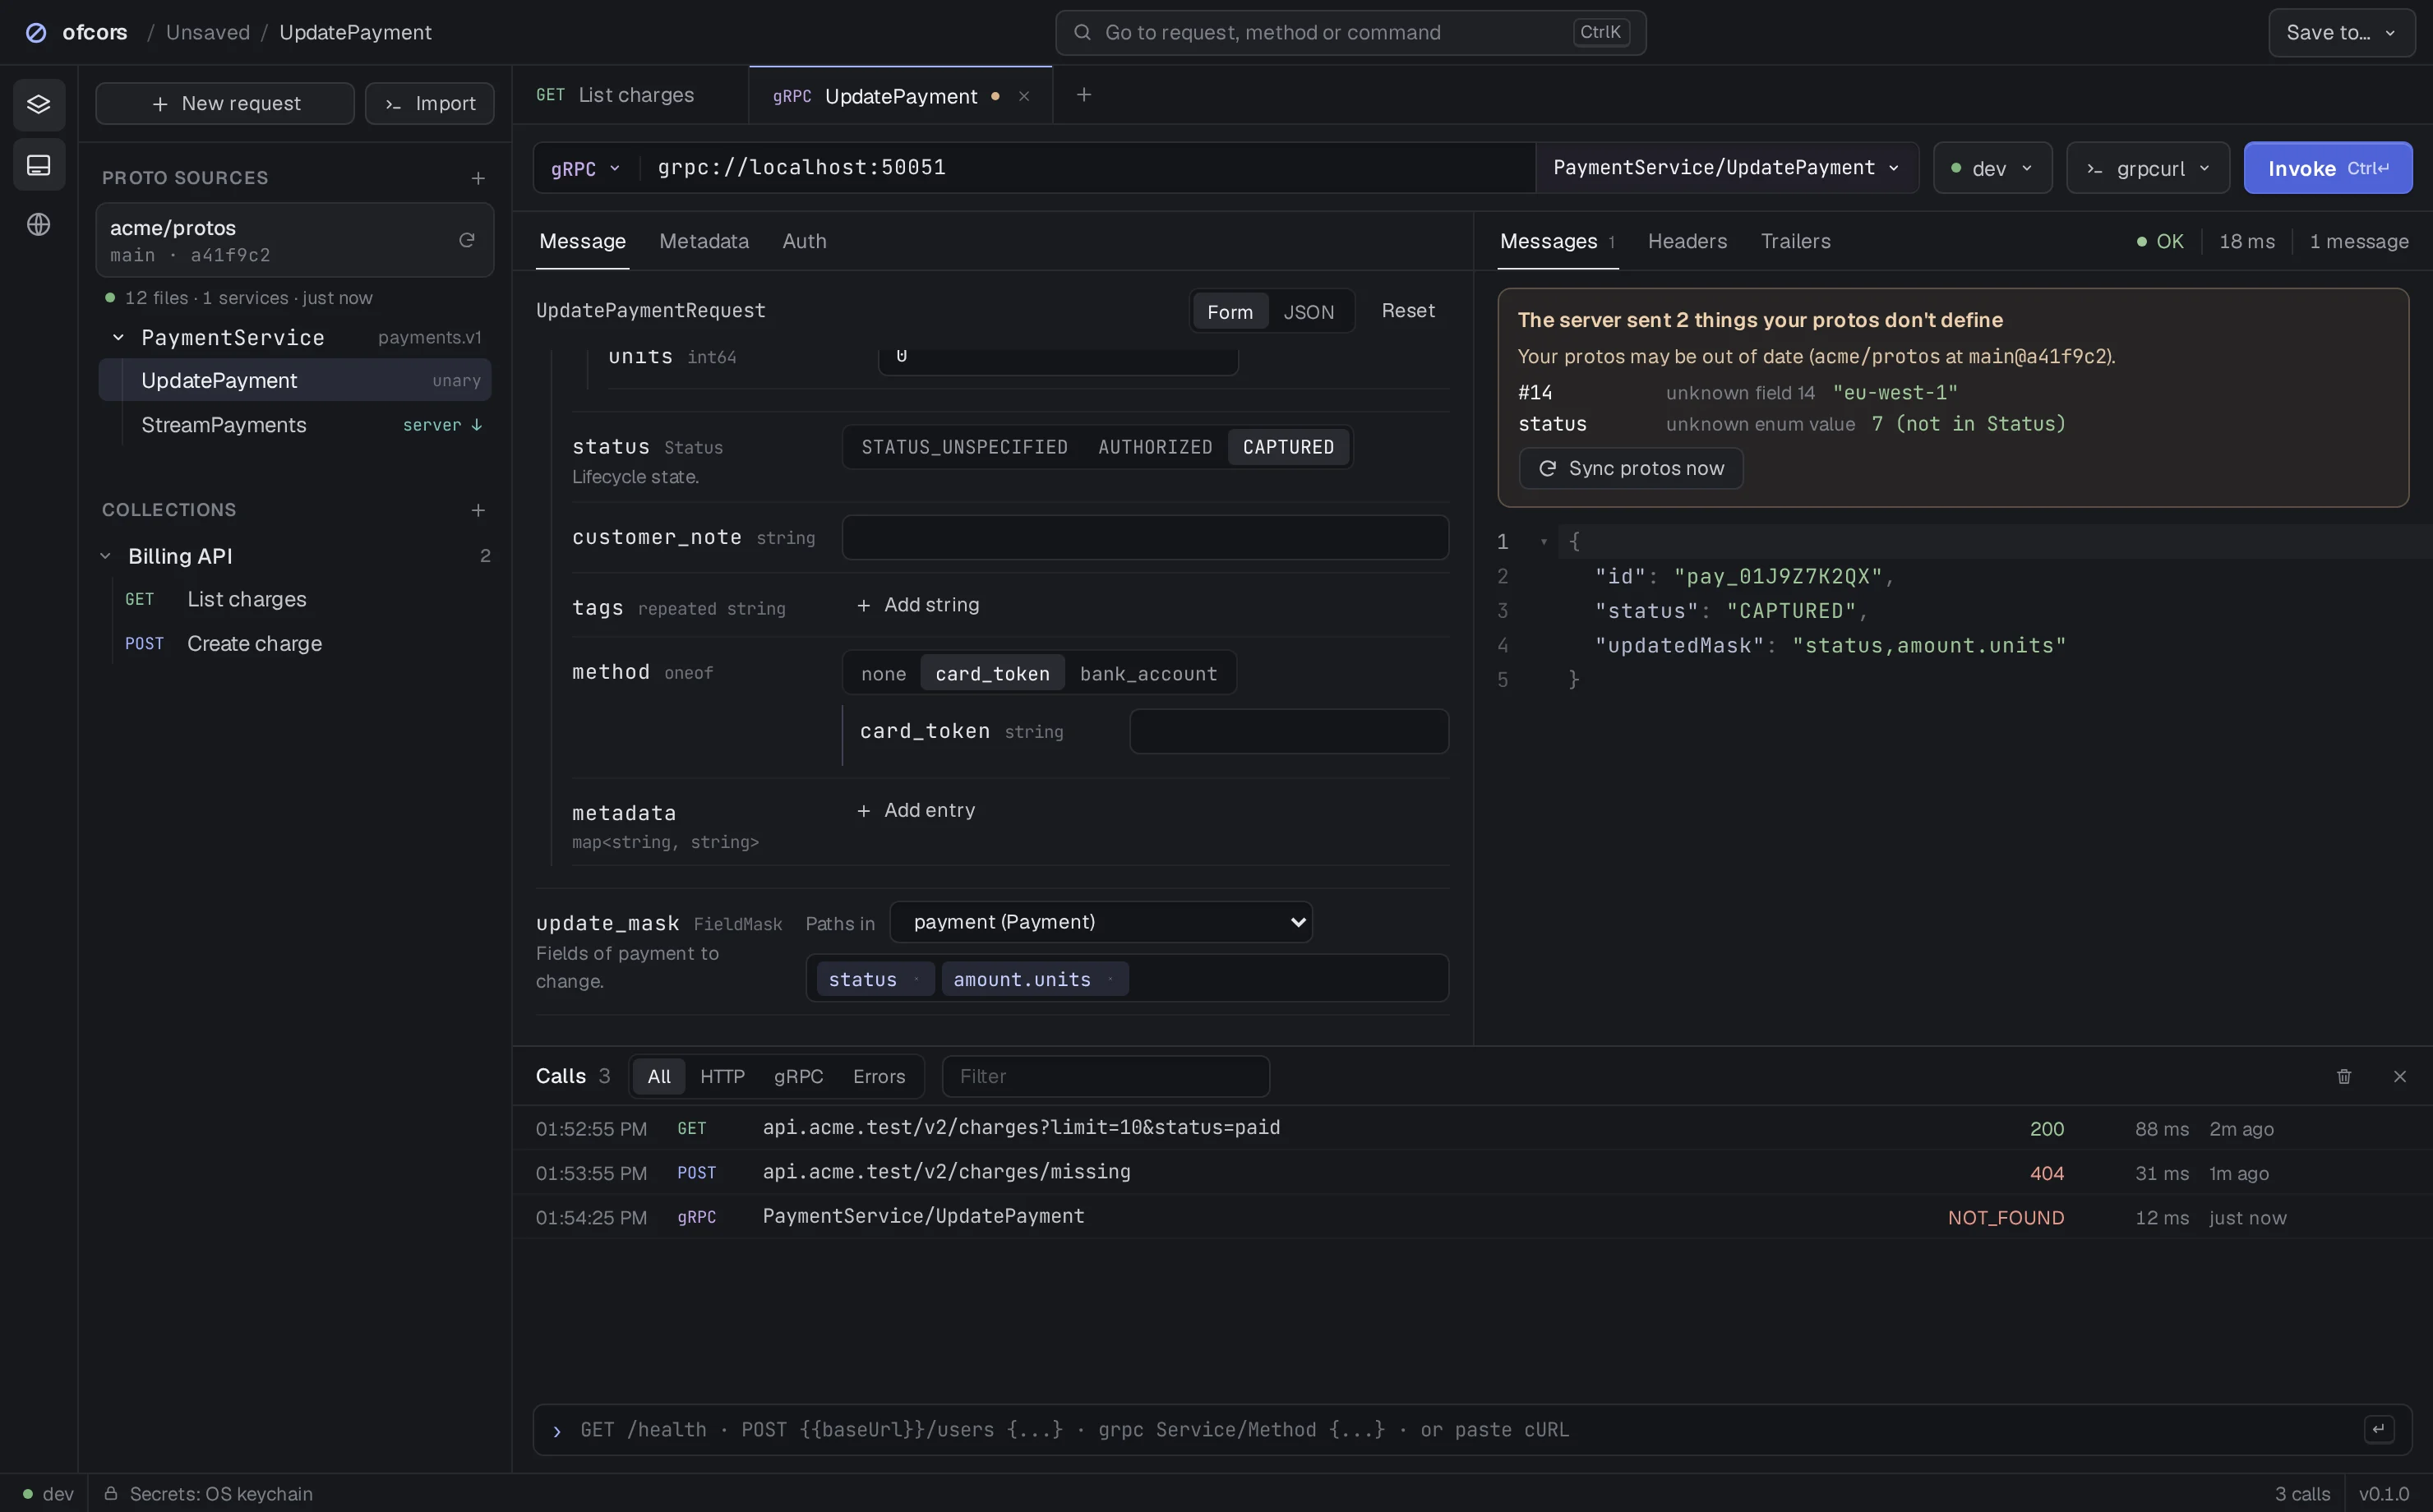Select the NOT_FOUND gRPC call row
Image resolution: width=2433 pixels, height=1512 pixels.
point(1472,1217)
